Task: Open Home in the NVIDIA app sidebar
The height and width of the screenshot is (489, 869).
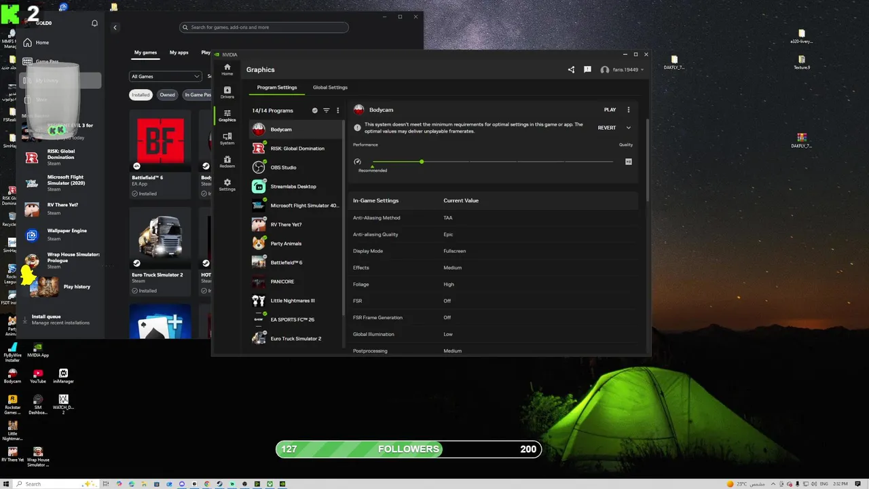Action: (227, 69)
